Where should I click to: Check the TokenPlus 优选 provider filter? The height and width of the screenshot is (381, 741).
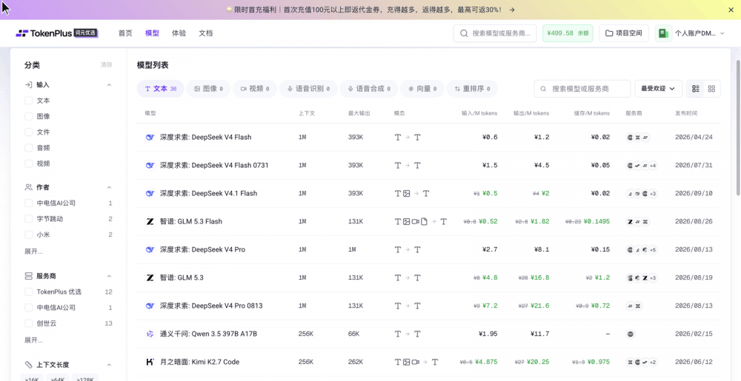pos(28,292)
